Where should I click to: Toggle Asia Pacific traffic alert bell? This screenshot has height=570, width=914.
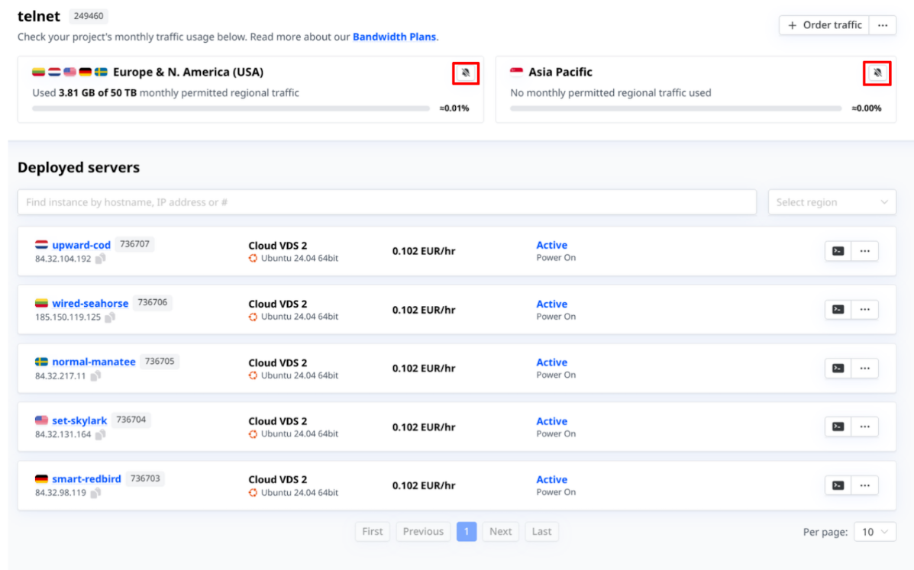[x=878, y=73]
